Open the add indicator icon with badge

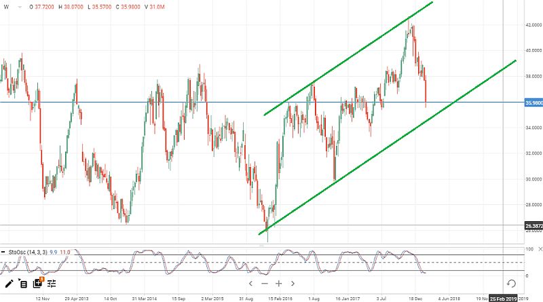[x=37, y=283]
